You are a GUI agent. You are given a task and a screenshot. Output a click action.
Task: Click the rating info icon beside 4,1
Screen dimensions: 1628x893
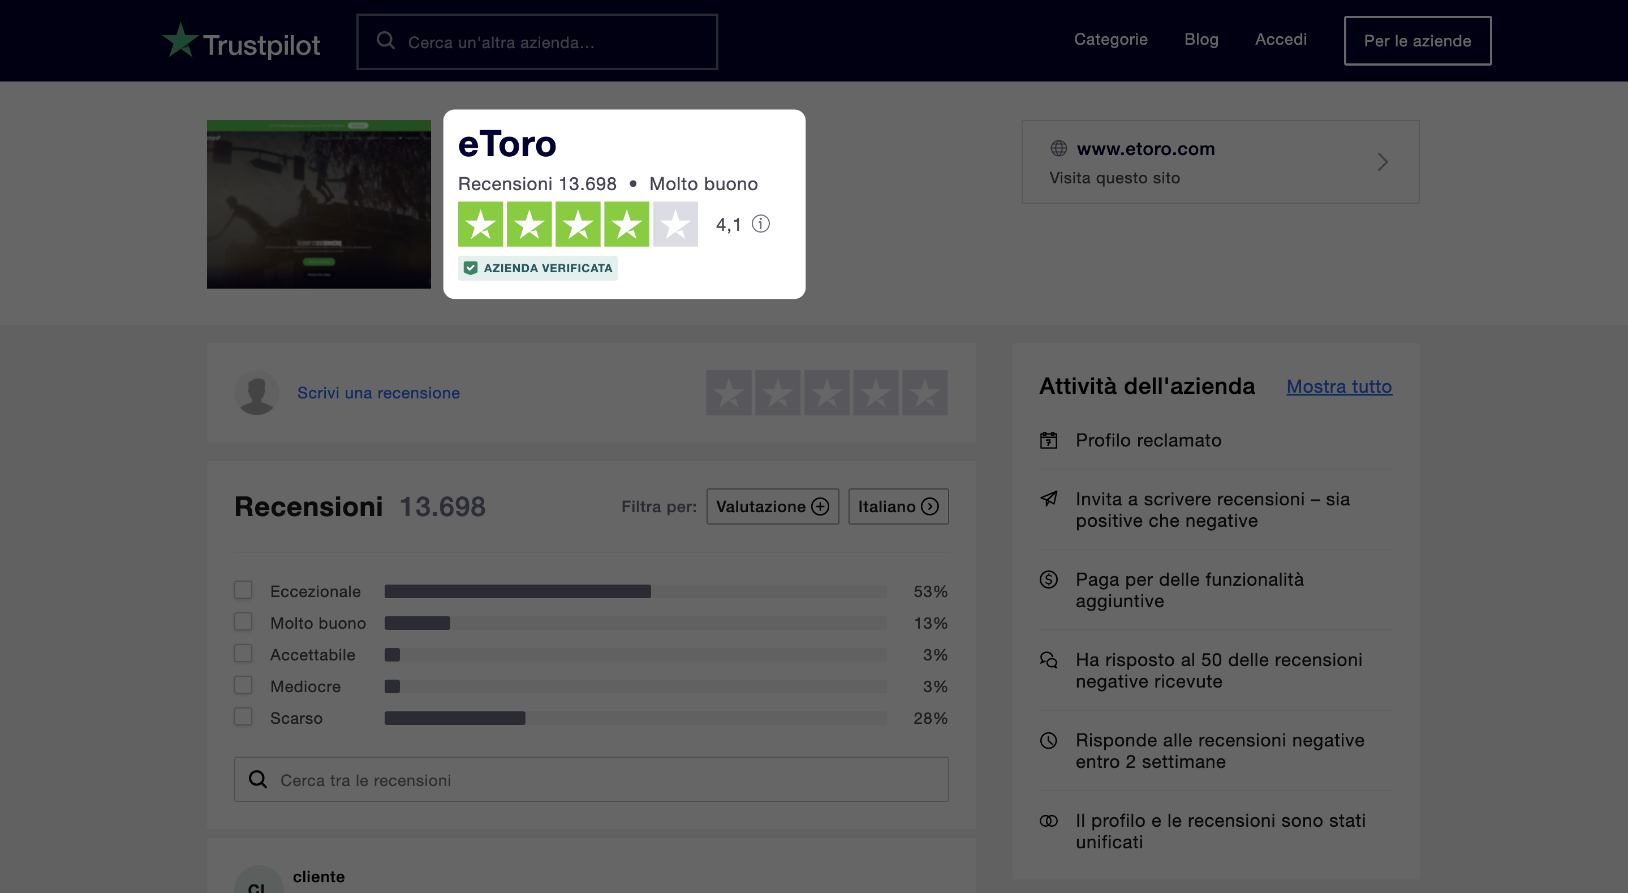click(x=760, y=224)
